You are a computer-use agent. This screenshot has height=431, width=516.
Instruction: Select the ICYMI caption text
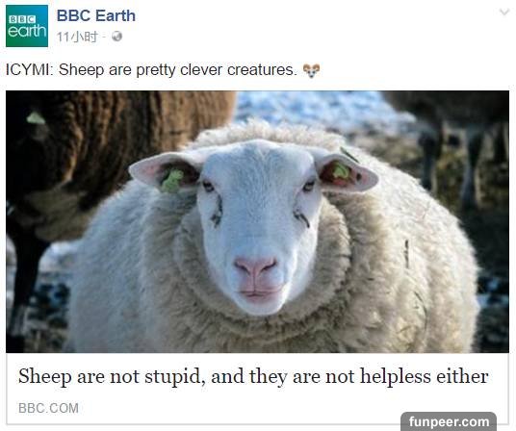[x=151, y=69]
